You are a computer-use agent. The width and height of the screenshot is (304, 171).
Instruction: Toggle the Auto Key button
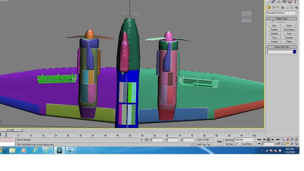coord(229,139)
